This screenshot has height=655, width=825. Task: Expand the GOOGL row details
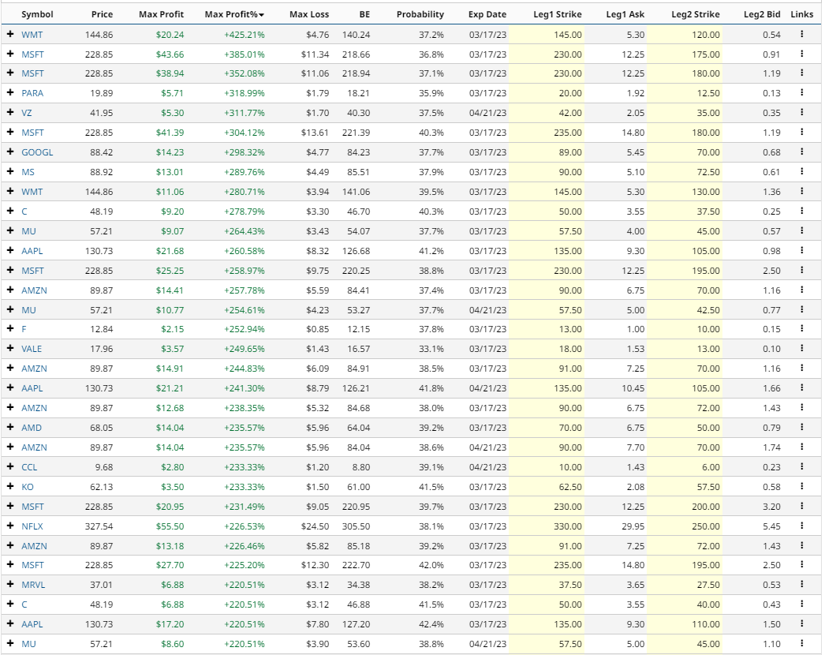click(10, 152)
